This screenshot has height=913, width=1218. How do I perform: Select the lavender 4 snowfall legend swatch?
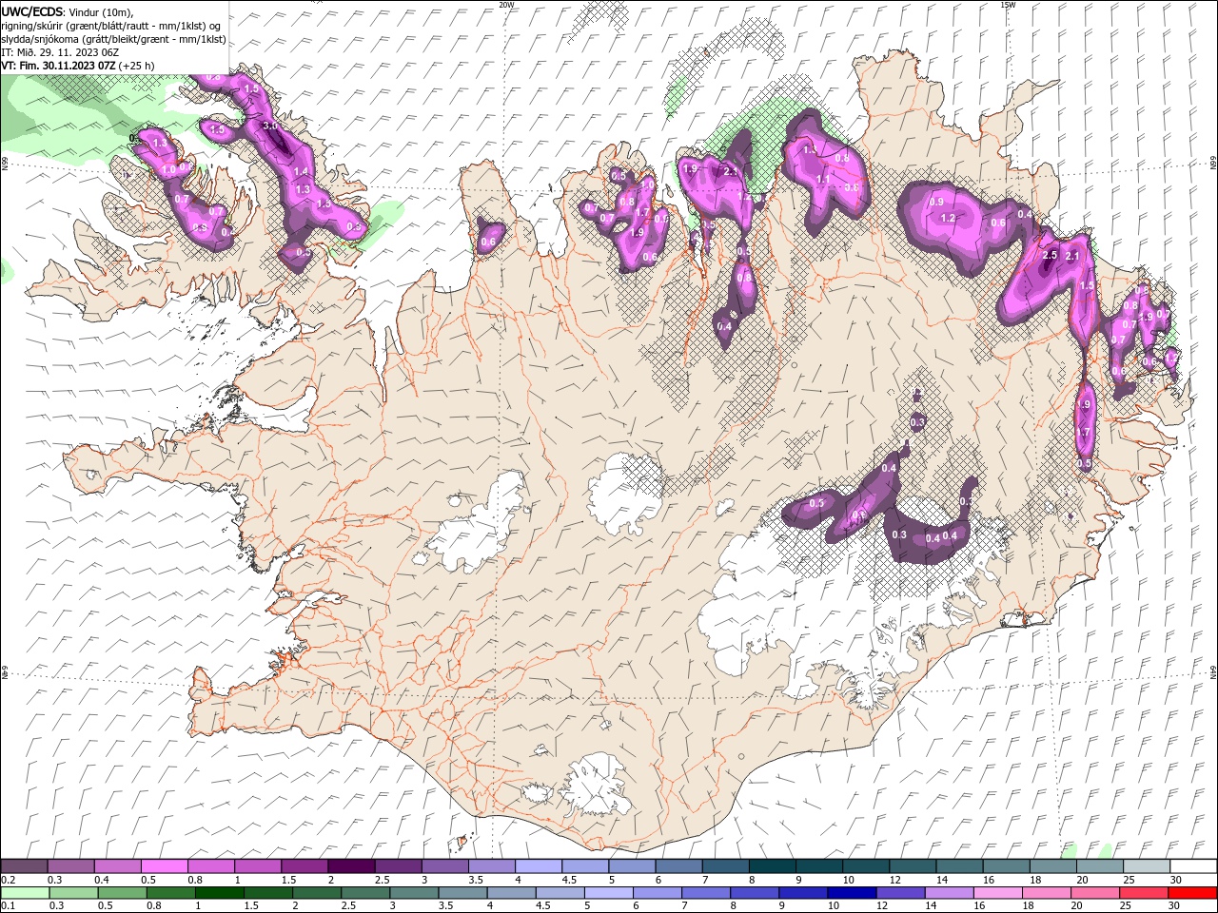[x=539, y=866]
